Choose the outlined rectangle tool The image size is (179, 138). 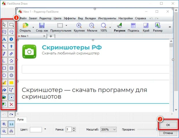(x=4, y=68)
